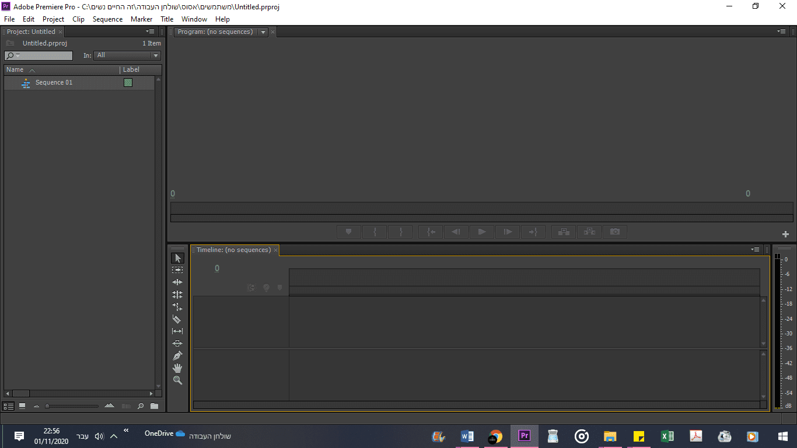
Task: Switch project panel to List view
Action: 9,406
